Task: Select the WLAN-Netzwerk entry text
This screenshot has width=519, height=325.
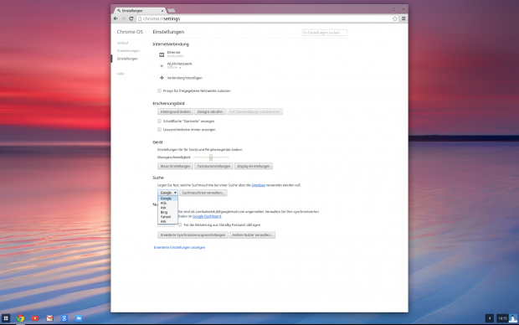Action: click(179, 64)
